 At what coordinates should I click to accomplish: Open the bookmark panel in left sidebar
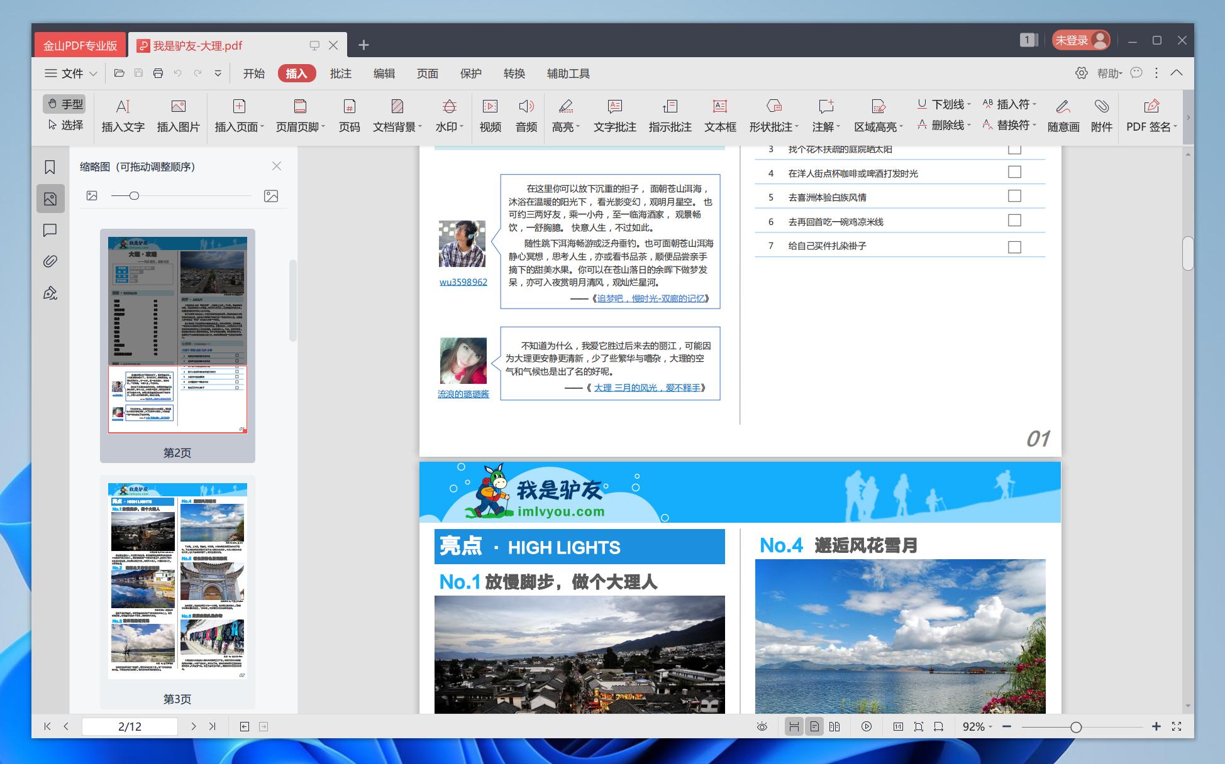pos(50,167)
